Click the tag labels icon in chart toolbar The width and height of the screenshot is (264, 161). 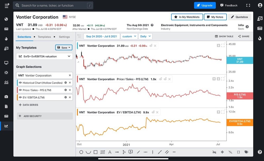[x=246, y=152]
